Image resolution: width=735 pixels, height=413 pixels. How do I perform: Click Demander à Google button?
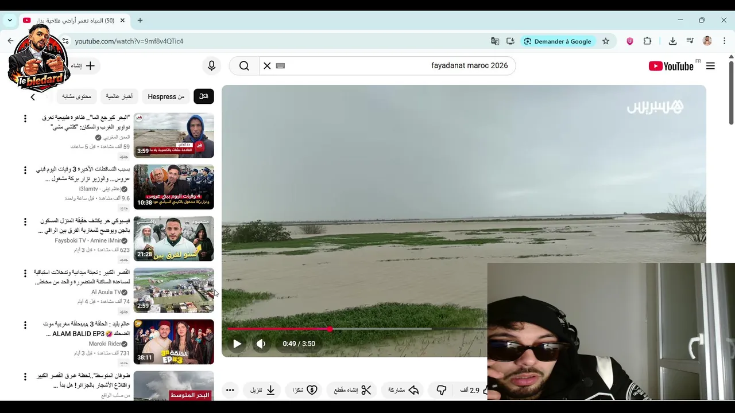pos(557,41)
